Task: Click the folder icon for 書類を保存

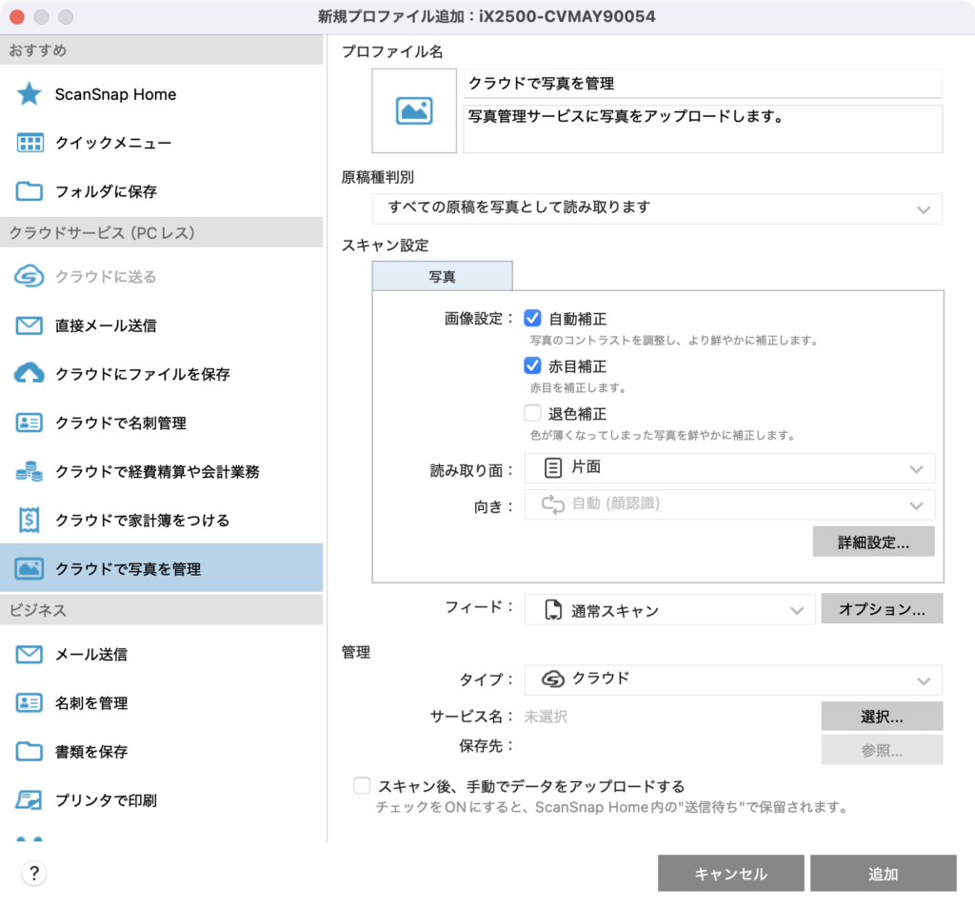Action: click(x=30, y=751)
